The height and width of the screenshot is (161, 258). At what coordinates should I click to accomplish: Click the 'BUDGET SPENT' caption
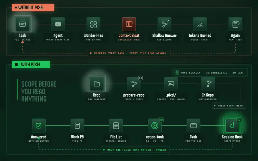(200, 40)
